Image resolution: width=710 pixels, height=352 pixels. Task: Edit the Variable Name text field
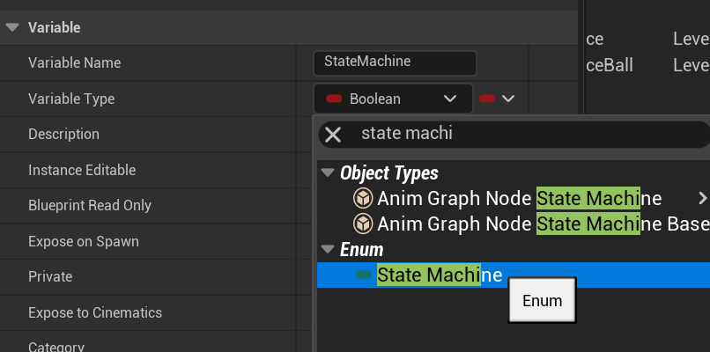(x=395, y=62)
